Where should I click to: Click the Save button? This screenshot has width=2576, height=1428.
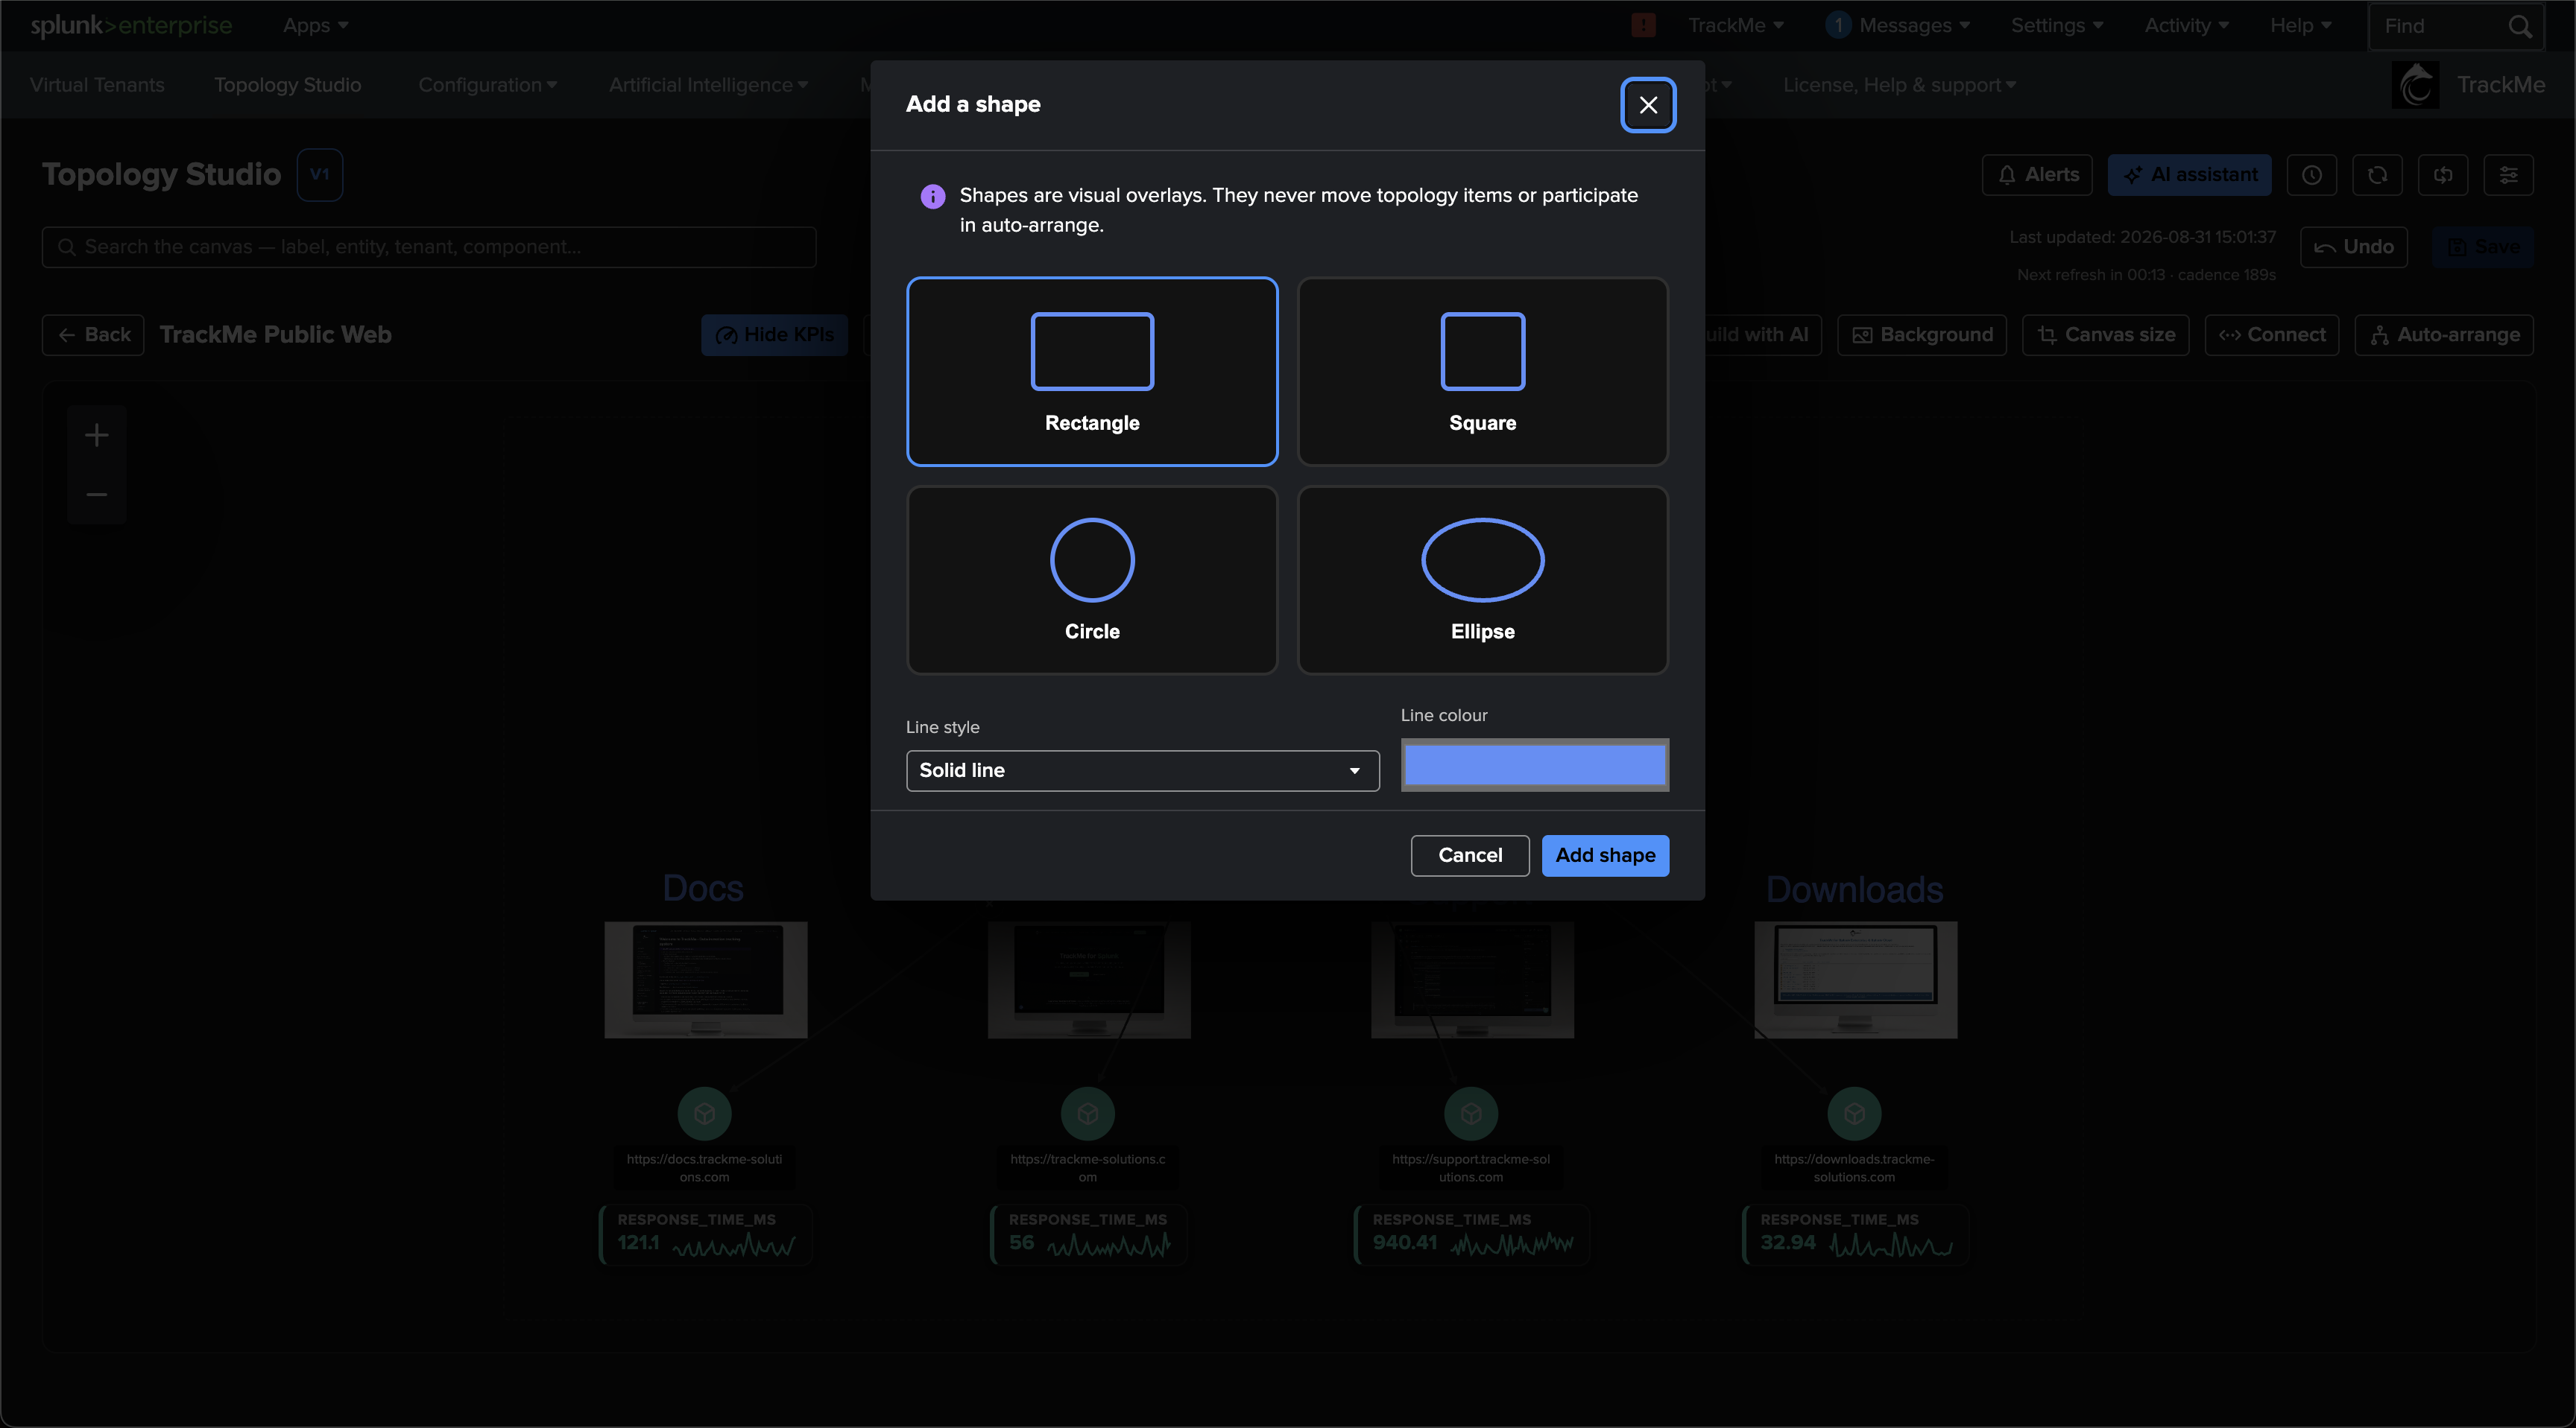pyautogui.click(x=2482, y=247)
